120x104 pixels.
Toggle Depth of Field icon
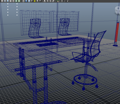(53, 1)
